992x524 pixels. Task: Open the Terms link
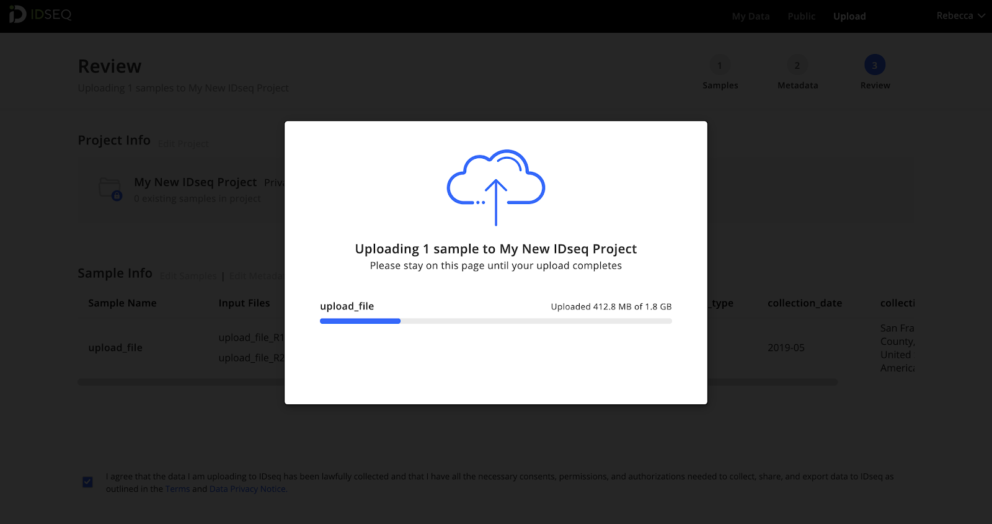[x=177, y=489]
